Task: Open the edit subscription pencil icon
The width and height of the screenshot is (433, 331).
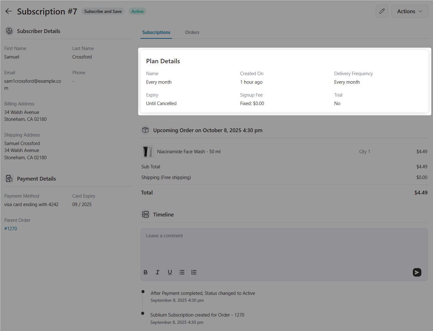Action: click(x=382, y=11)
